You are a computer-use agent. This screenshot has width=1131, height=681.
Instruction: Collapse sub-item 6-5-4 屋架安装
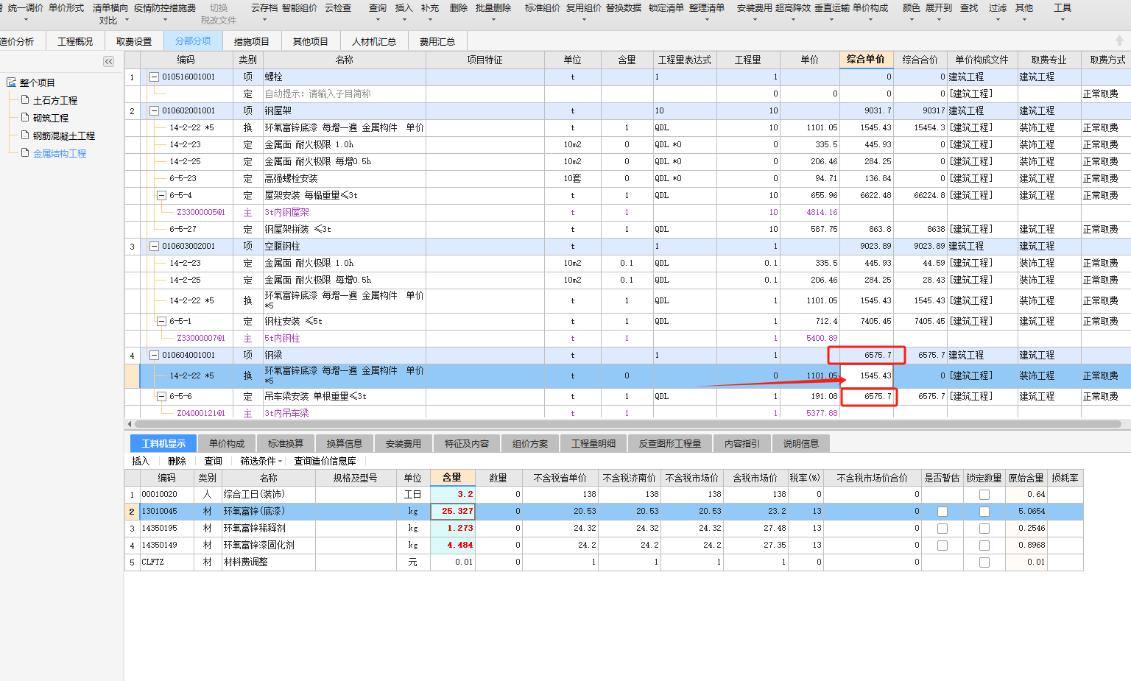coord(162,195)
